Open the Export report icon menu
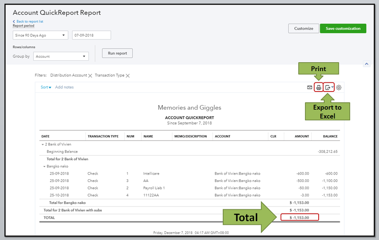This screenshot has height=240, width=379. 329,88
